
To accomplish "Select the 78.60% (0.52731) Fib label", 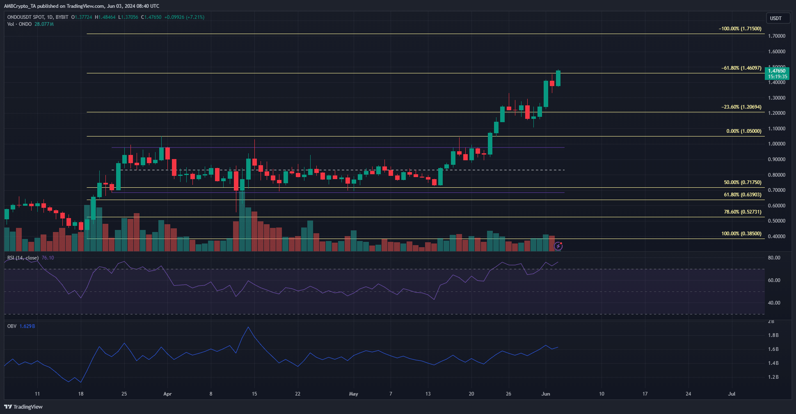I will 742,212.
